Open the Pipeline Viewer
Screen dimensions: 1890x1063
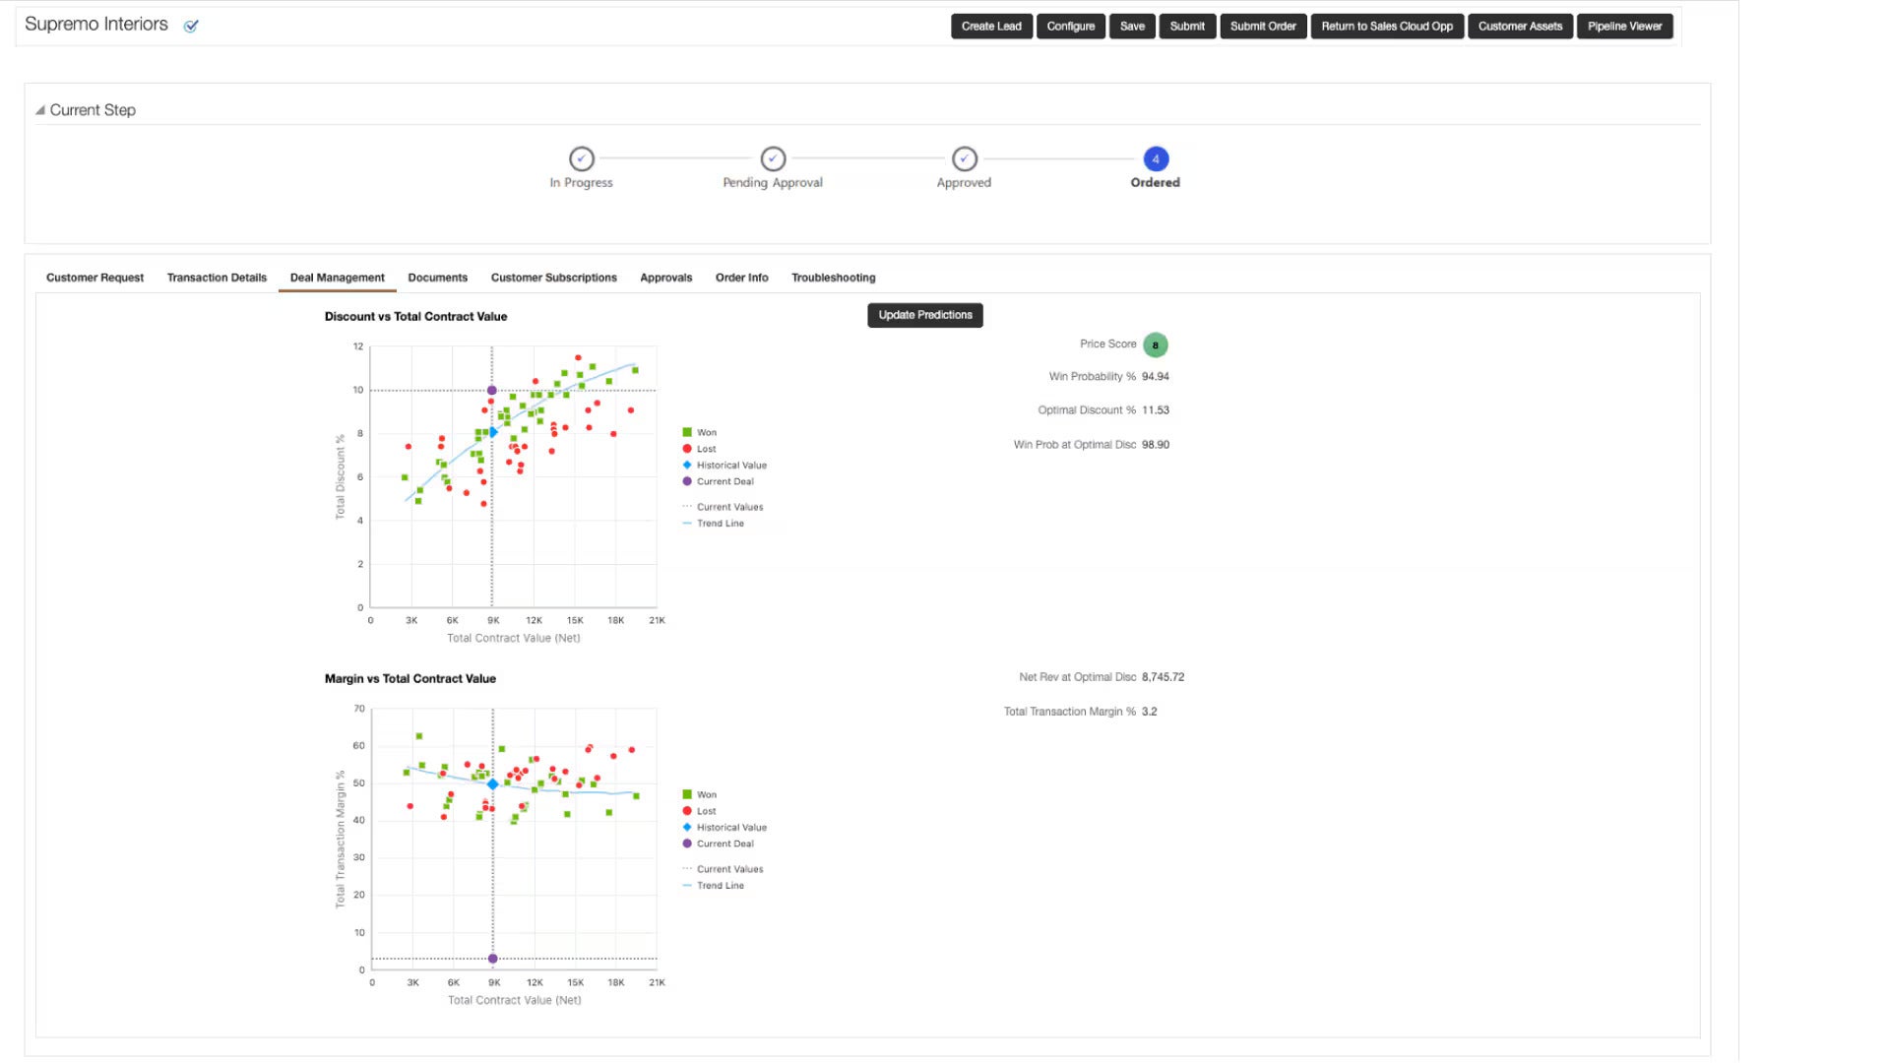click(1624, 27)
